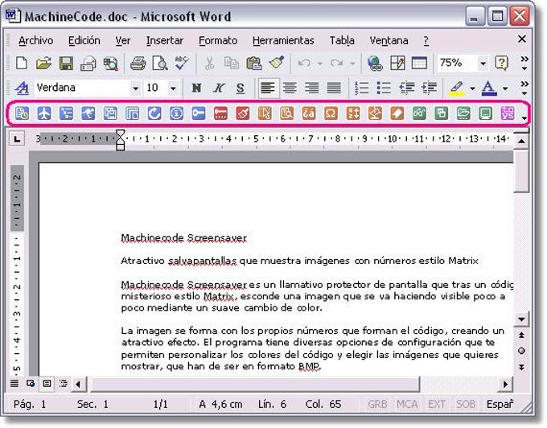Screen dimensions: 547x428
Task: Click the orange microscope icon
Action: [375, 113]
